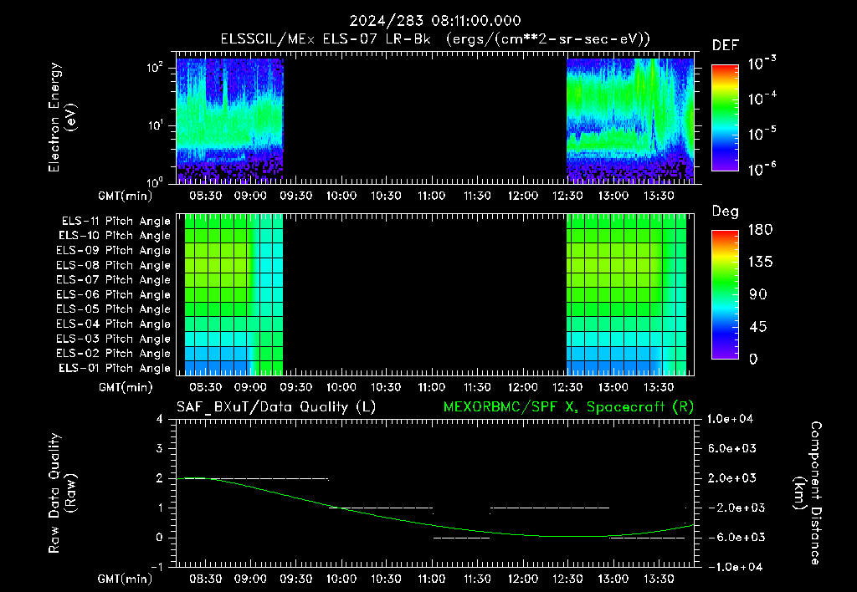Click the ELS-10 Pitch Angle row label
Image resolution: width=857 pixels, height=592 pixels.
(115, 236)
